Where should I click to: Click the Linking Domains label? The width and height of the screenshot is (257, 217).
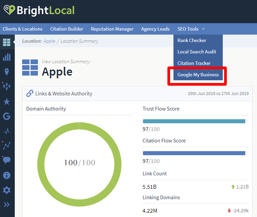pos(161,197)
